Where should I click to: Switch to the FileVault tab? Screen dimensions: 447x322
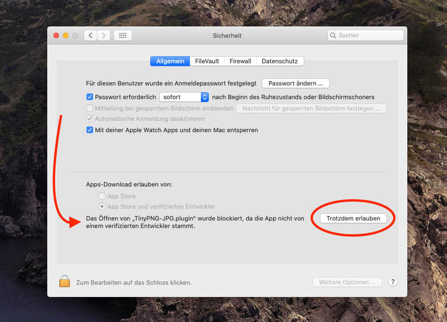tap(207, 61)
